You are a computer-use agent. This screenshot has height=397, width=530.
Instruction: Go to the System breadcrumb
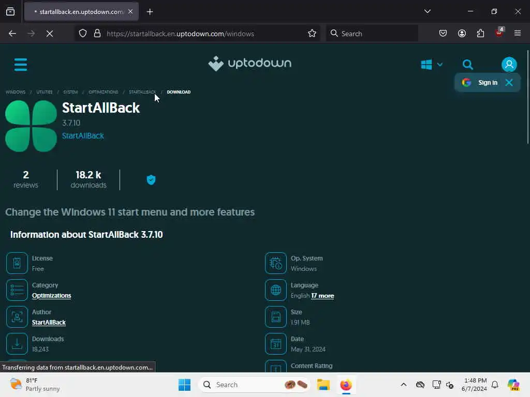(x=70, y=92)
